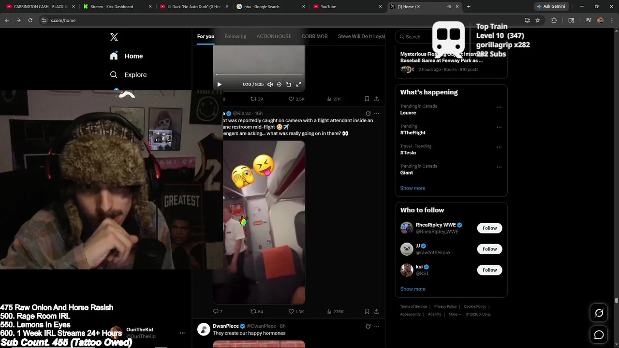Viewport: 619px width, 348px height.
Task: Mute the top post's video
Action: [x=270, y=85]
